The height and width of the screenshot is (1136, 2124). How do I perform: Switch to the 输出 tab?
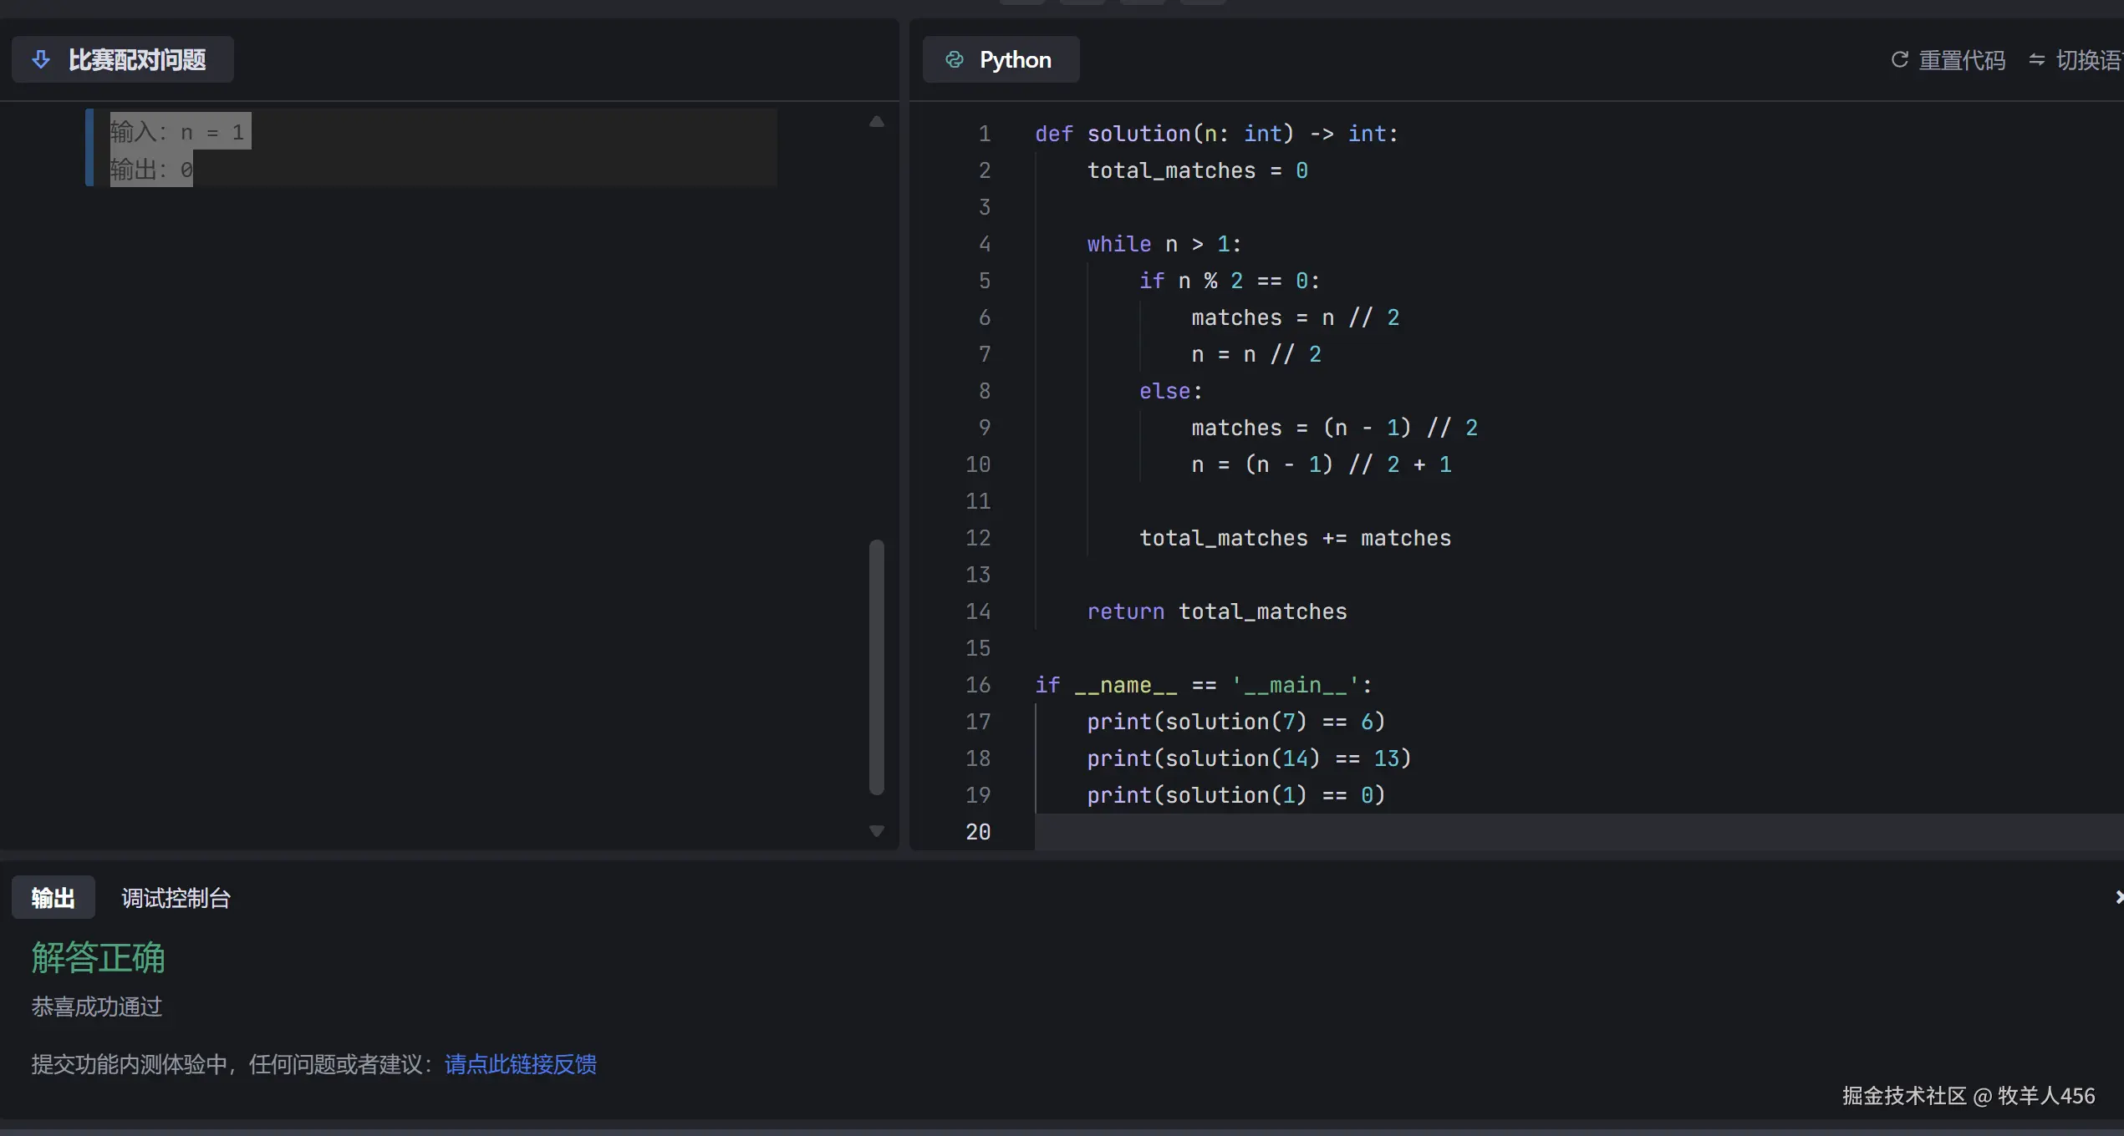point(53,898)
